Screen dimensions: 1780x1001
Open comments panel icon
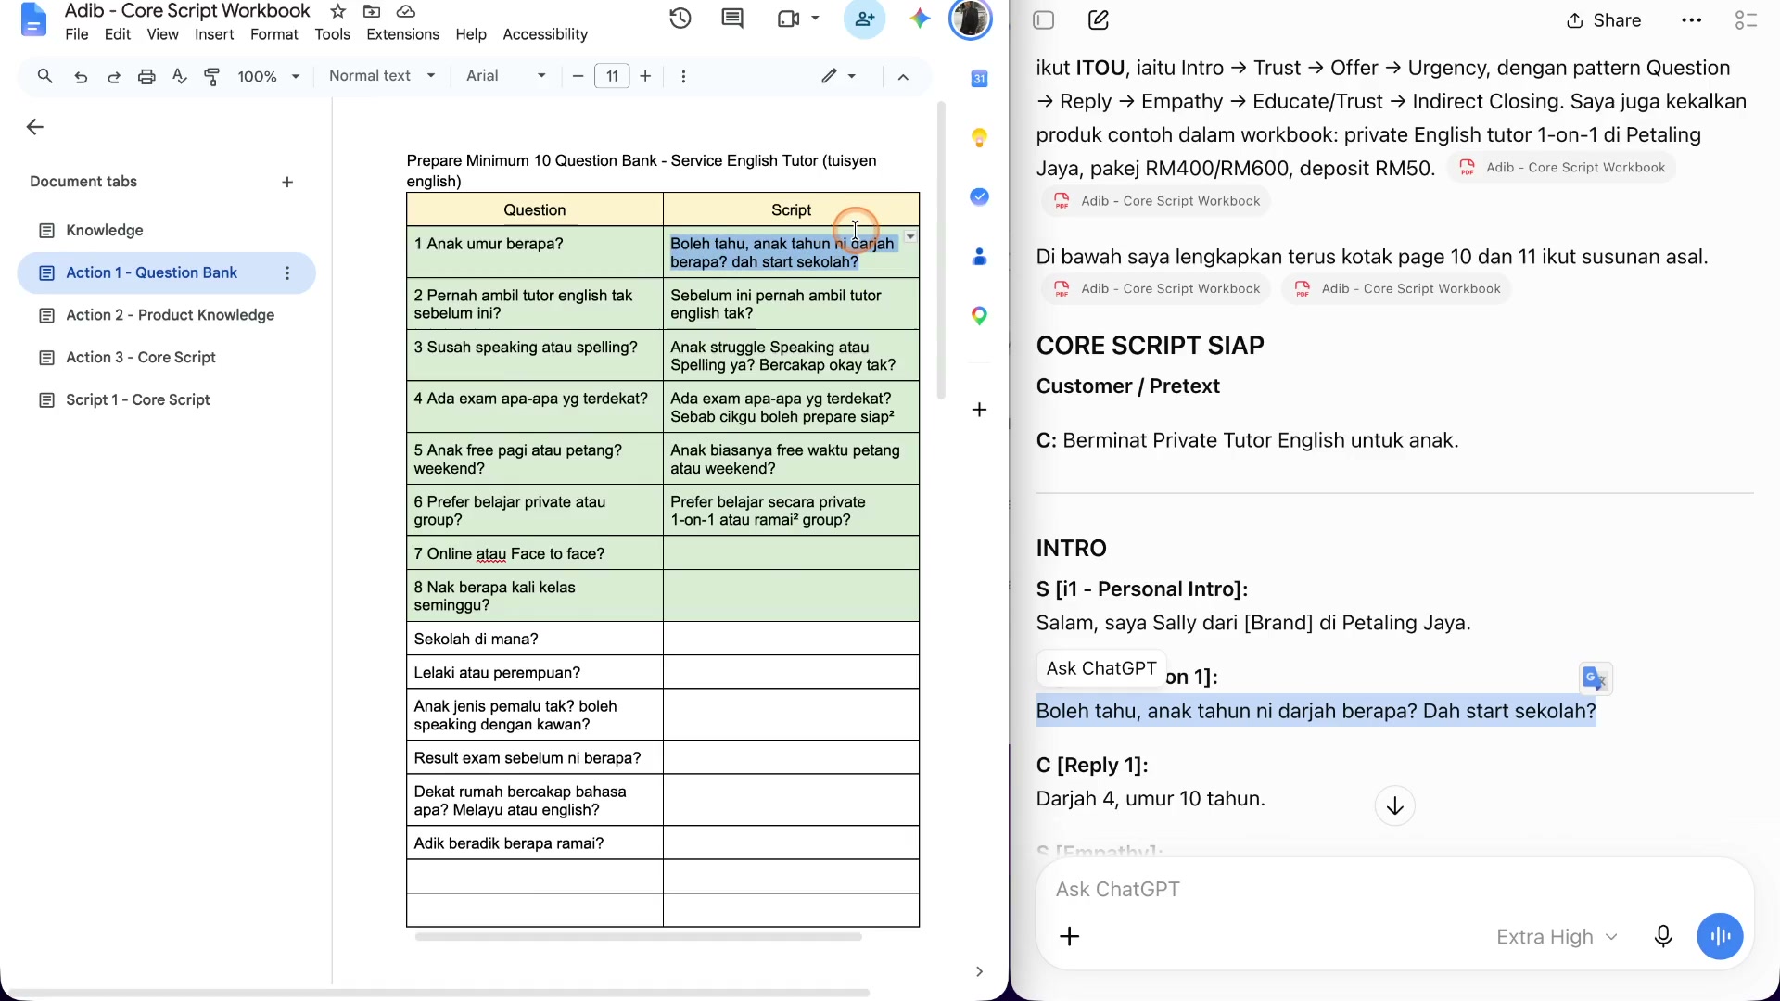732,19
